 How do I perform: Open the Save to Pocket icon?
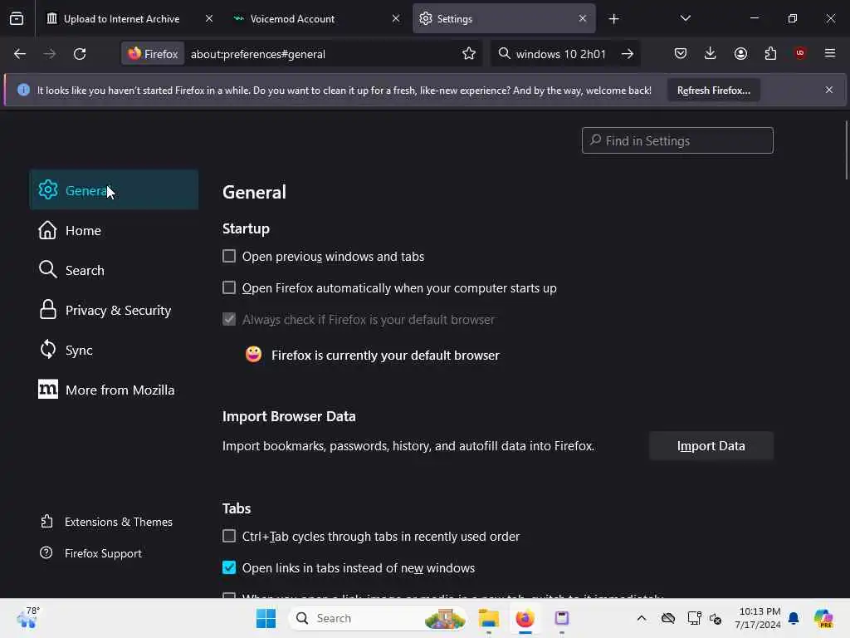coord(681,53)
